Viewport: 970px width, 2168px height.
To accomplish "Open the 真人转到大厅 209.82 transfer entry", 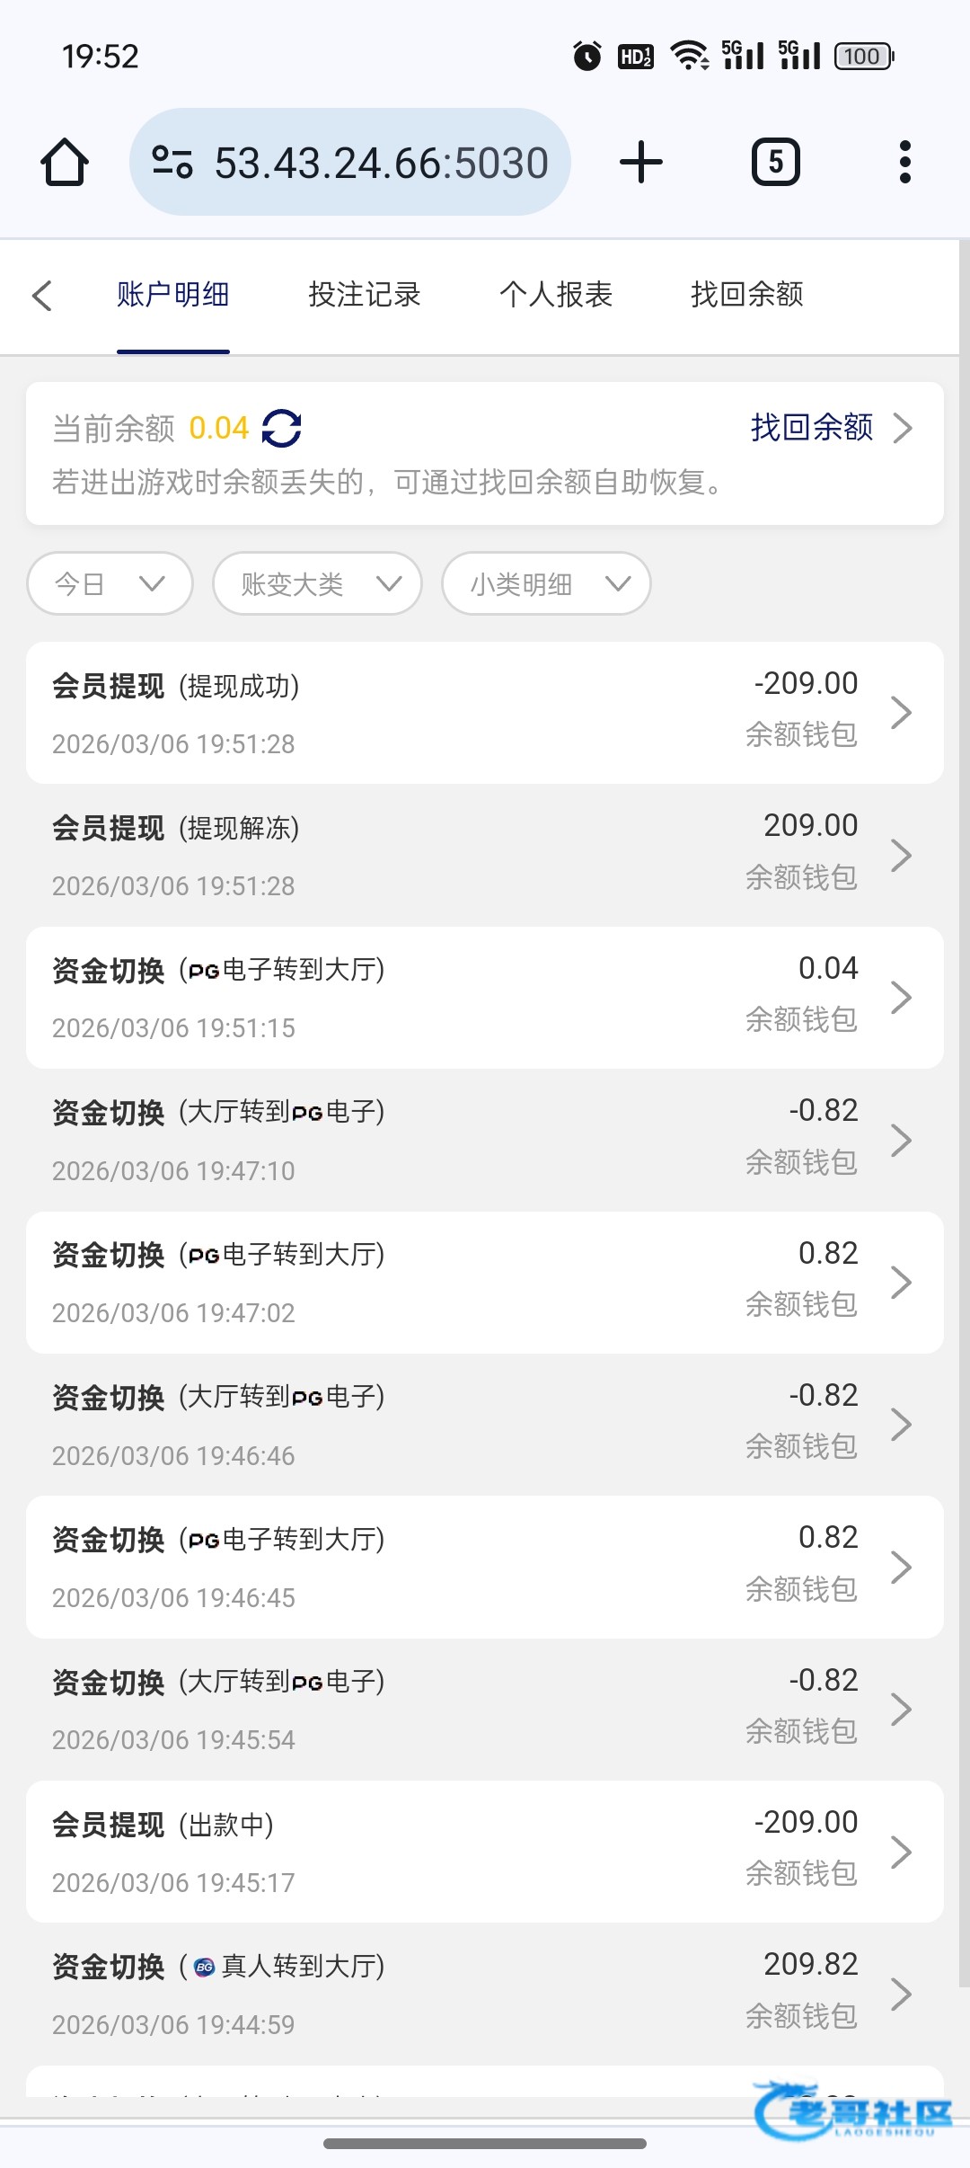I will tap(484, 1994).
